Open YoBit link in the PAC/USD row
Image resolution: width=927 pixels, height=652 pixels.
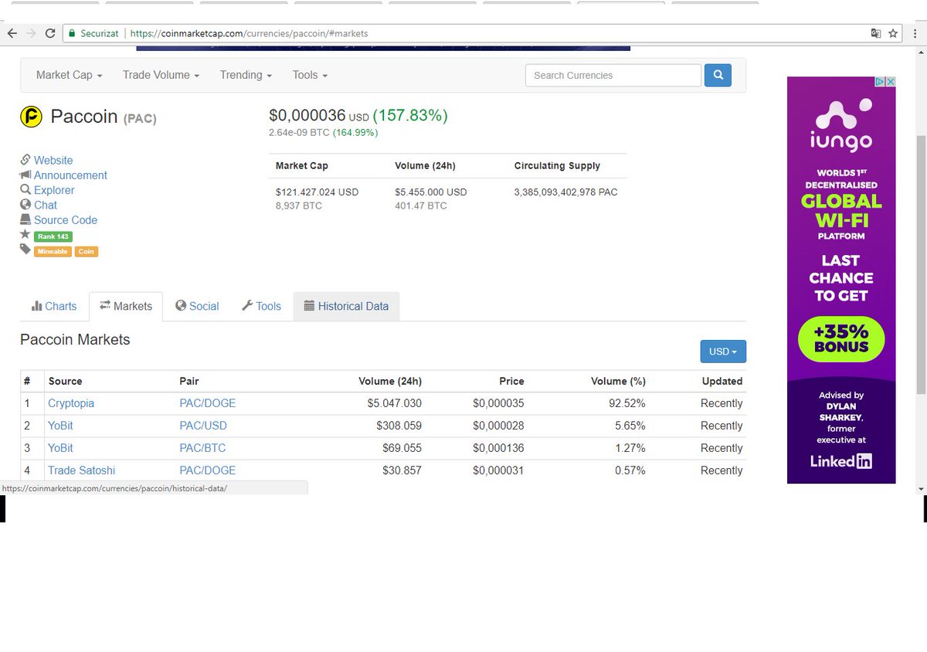60,426
